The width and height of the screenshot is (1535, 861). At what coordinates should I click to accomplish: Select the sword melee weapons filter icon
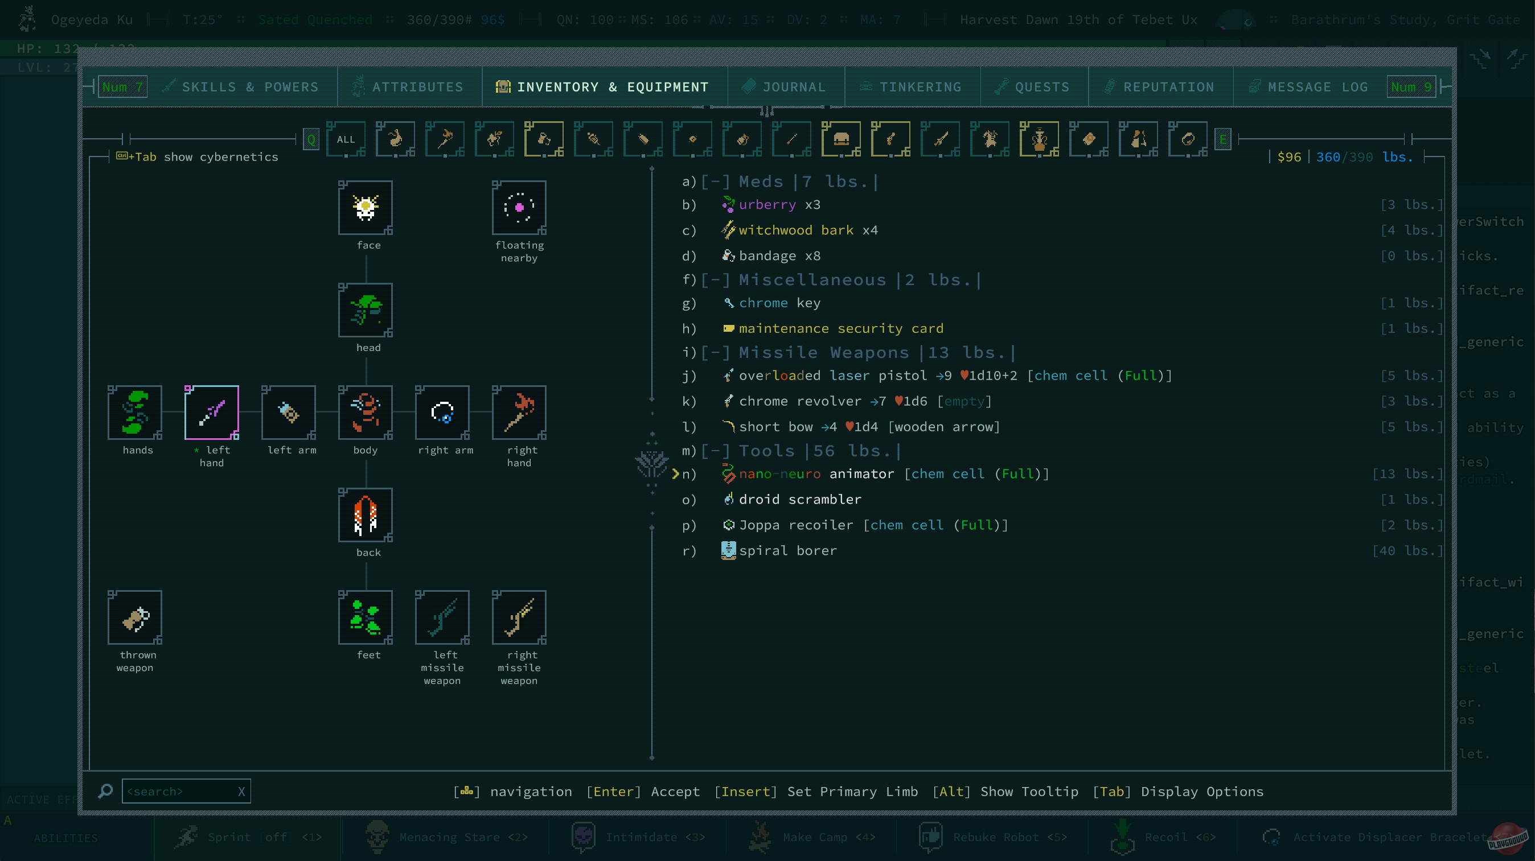(x=941, y=139)
